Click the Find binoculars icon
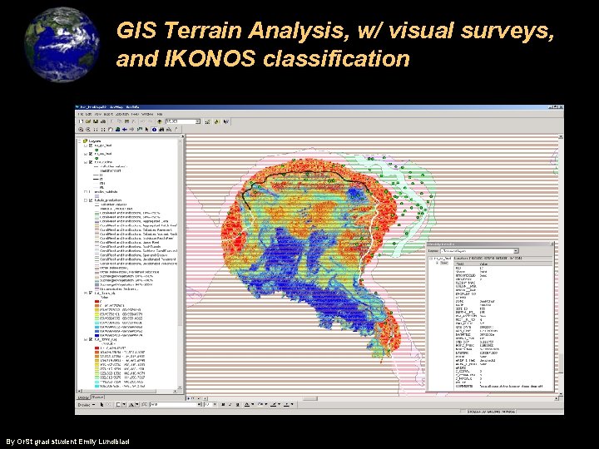The image size is (599, 449). (x=161, y=130)
